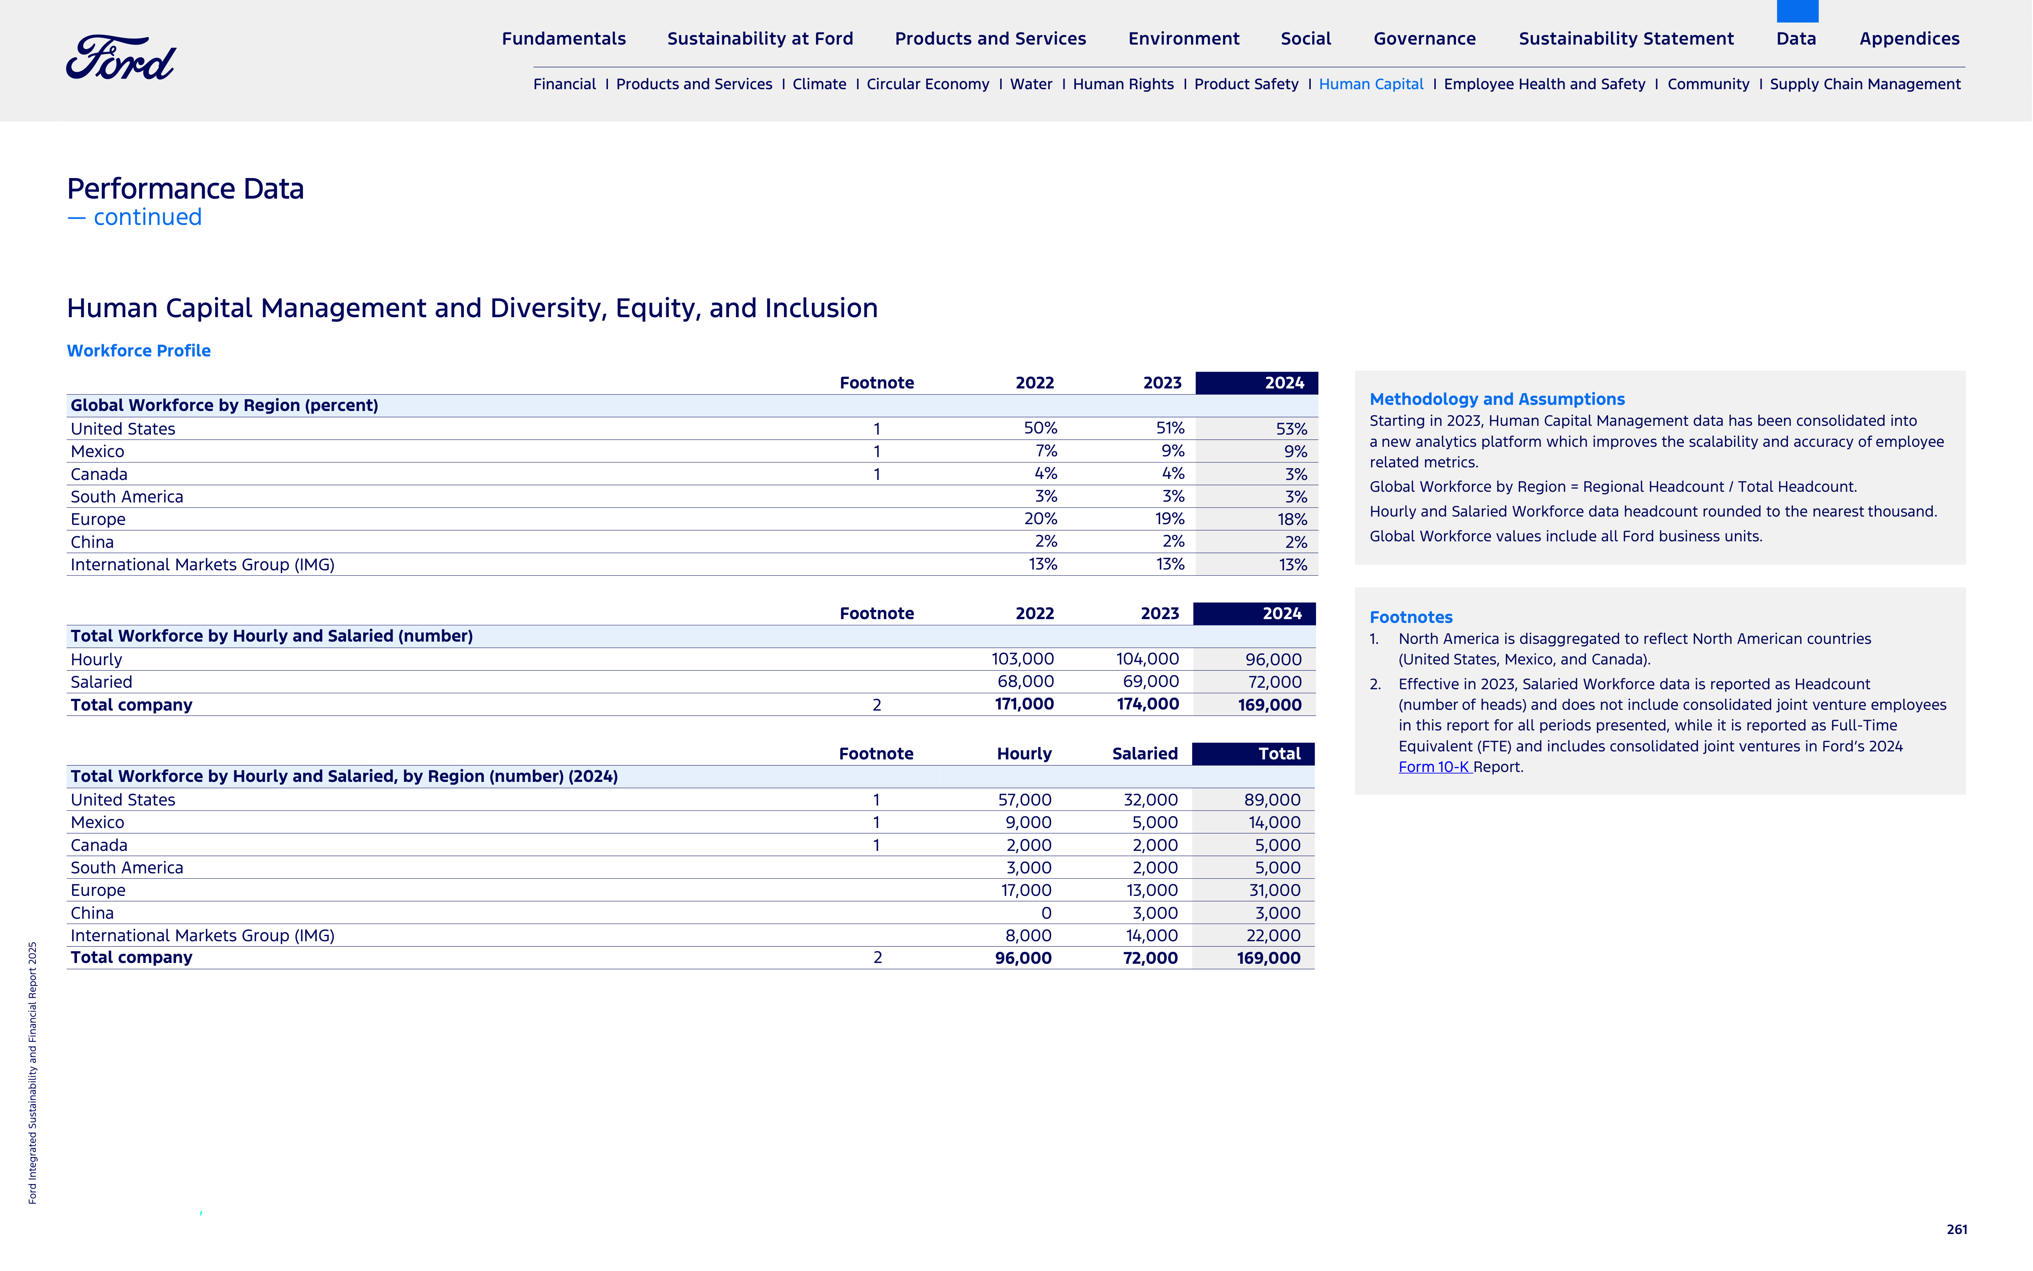Click Mexico total value 14,000
Viewport: 2033px width, 1271px height.
pyautogui.click(x=1274, y=823)
